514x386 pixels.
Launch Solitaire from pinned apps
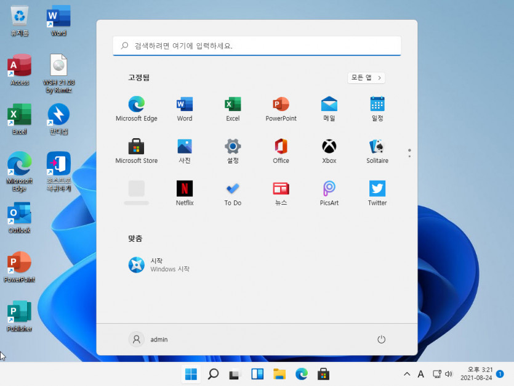[x=377, y=151]
